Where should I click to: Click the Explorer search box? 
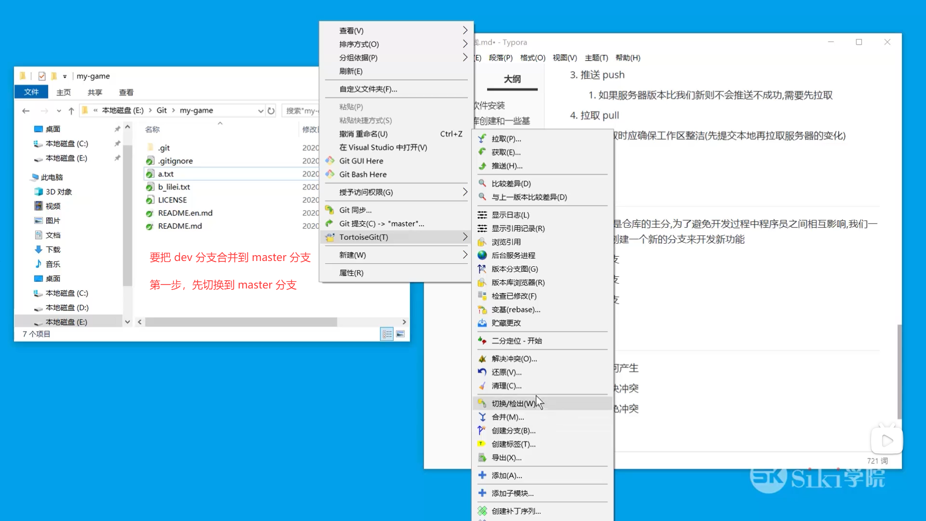(x=301, y=110)
